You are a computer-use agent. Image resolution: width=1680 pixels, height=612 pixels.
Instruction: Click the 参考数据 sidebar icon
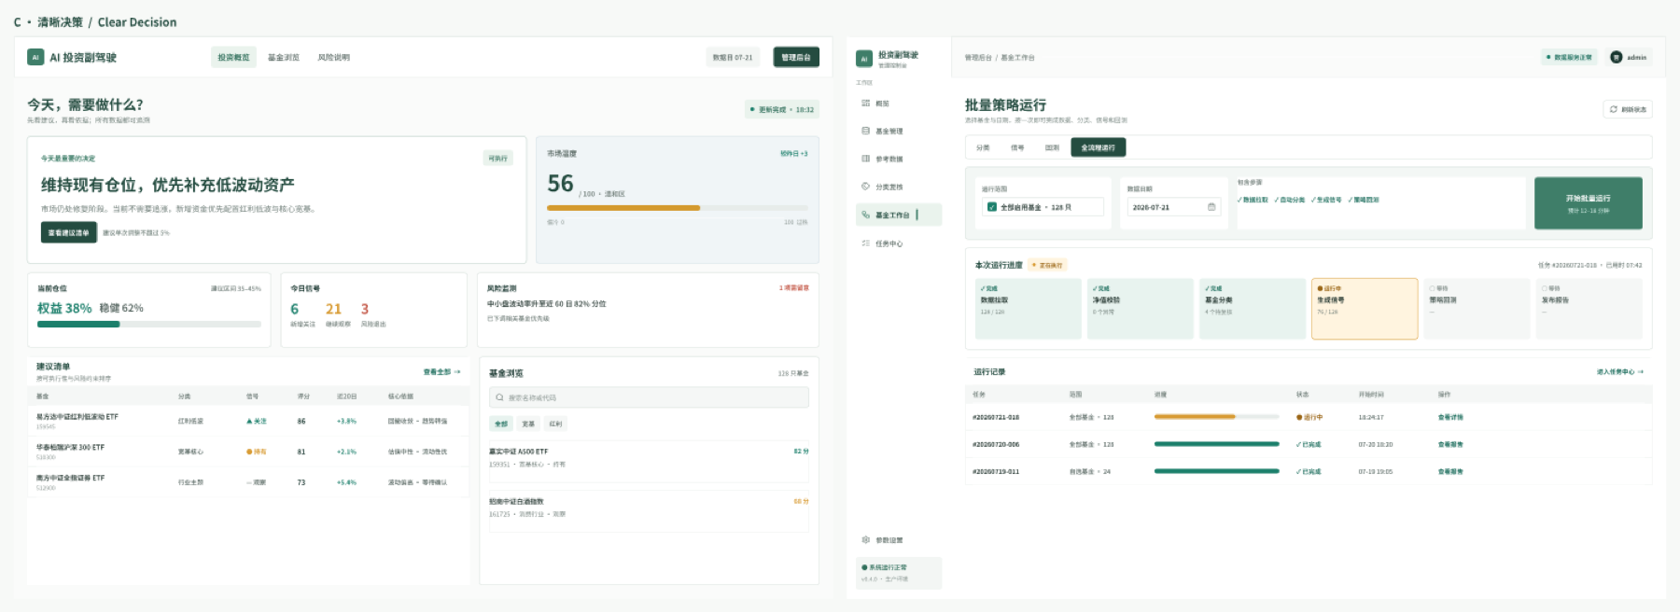(x=865, y=159)
